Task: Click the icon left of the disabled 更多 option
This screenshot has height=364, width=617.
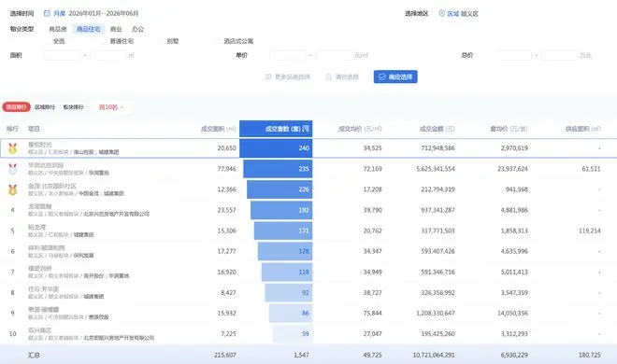Action: (268, 77)
